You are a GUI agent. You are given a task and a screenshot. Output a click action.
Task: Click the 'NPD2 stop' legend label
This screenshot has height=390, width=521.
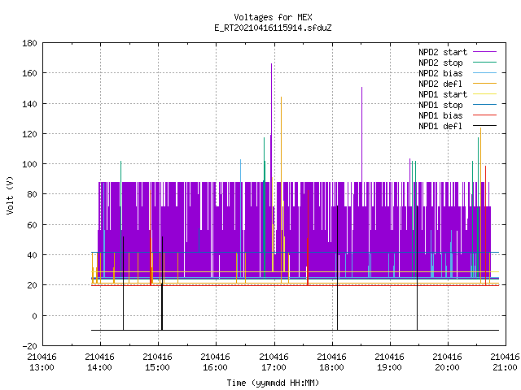coord(440,63)
